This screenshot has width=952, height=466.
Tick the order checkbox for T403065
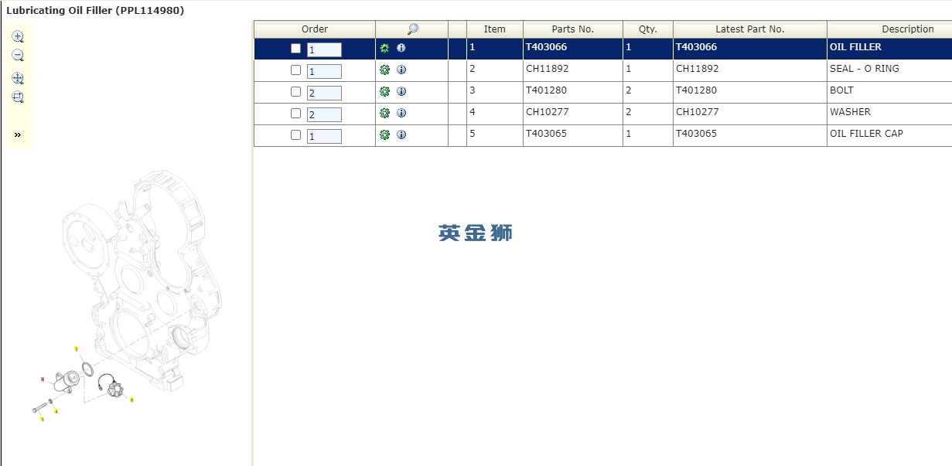click(x=295, y=134)
